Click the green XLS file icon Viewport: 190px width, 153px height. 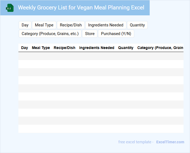pyautogui.click(x=10, y=8)
